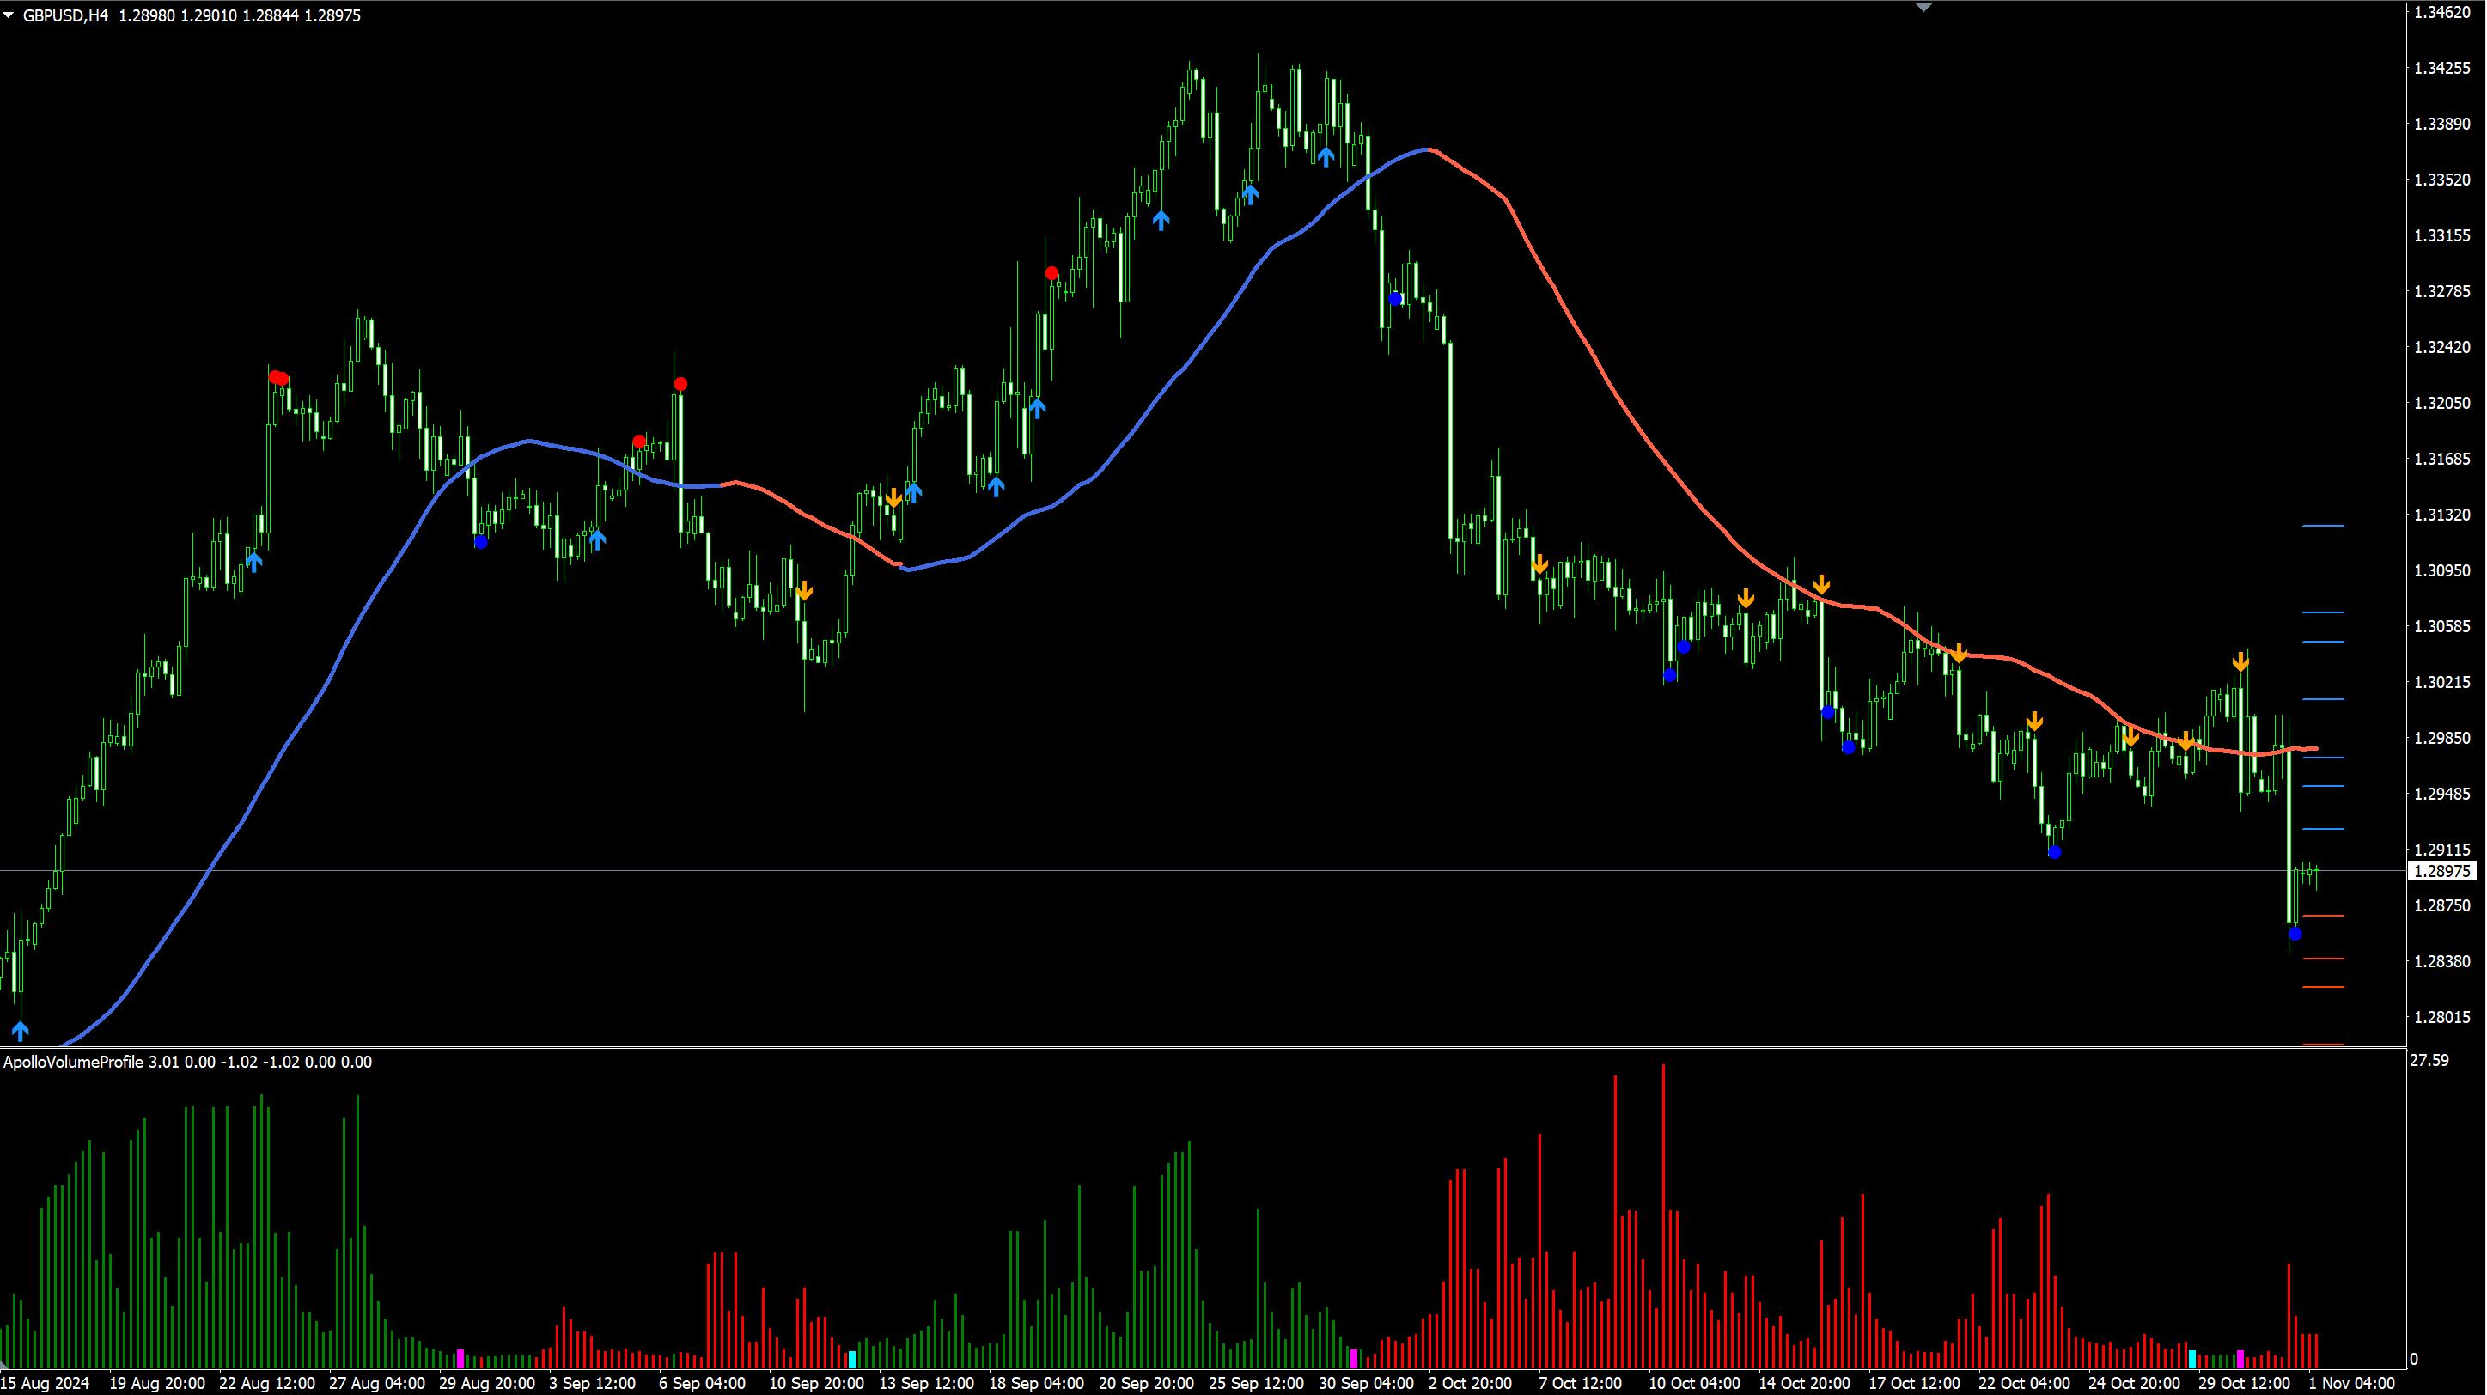Click the magenta volume bar near 29 Aug 20:00
The height and width of the screenshot is (1395, 2487).
click(x=460, y=1359)
